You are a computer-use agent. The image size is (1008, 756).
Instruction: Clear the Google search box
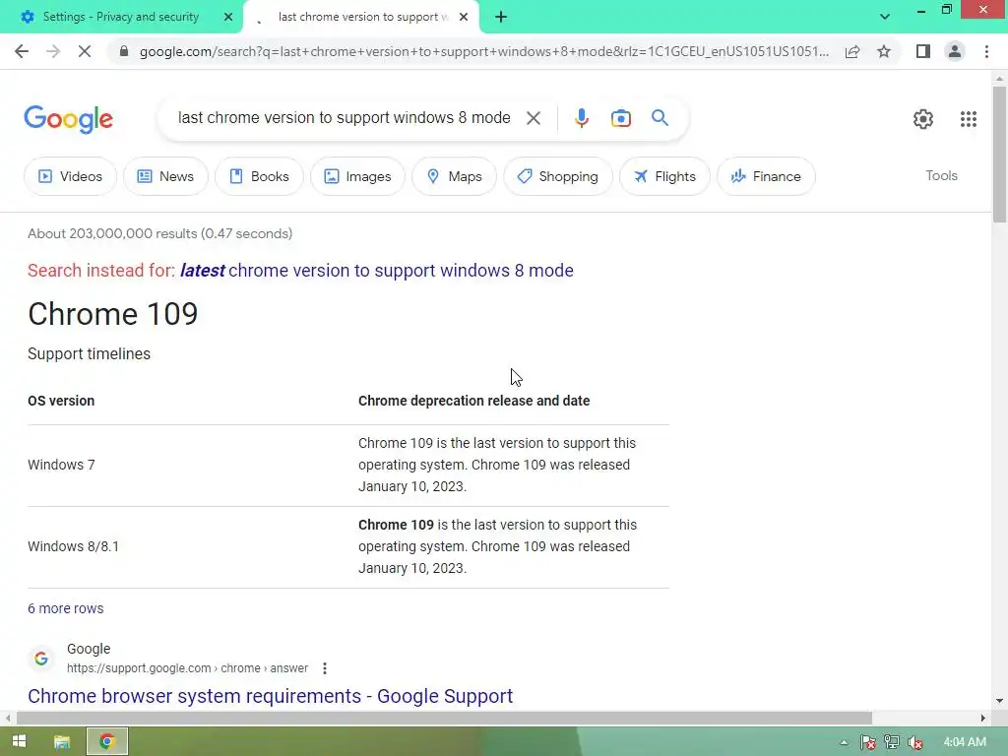coord(533,118)
